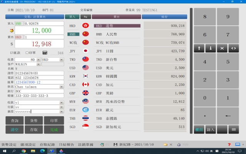
Task: Click the 清空 button
Action: (14, 130)
